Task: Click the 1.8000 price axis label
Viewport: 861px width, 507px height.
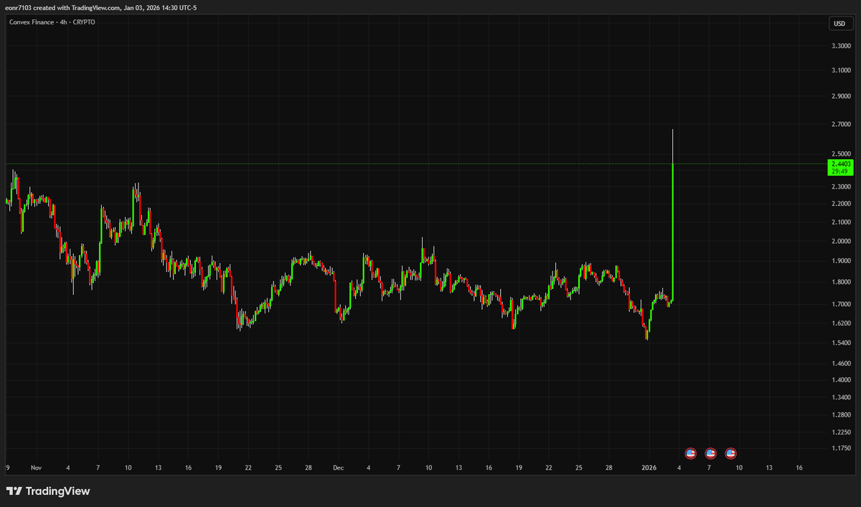Action: (841, 282)
